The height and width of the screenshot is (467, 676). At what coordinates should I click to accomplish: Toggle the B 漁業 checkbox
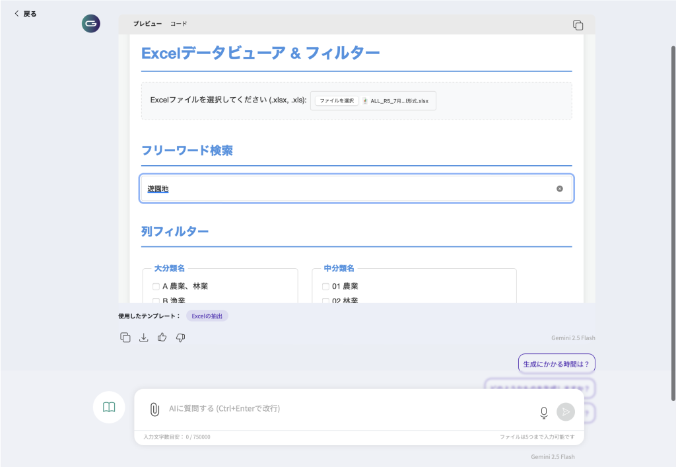(156, 301)
